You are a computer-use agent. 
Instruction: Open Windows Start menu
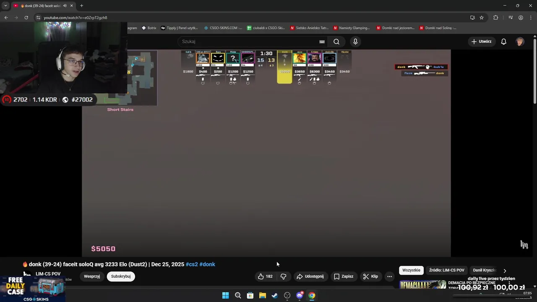[x=225, y=295]
